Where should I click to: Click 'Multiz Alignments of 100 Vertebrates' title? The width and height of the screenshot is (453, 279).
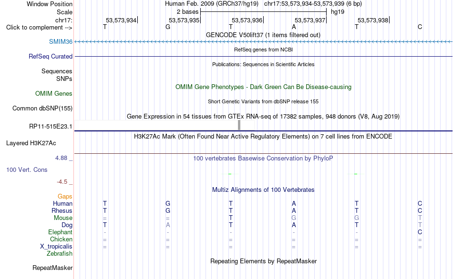[263, 189]
